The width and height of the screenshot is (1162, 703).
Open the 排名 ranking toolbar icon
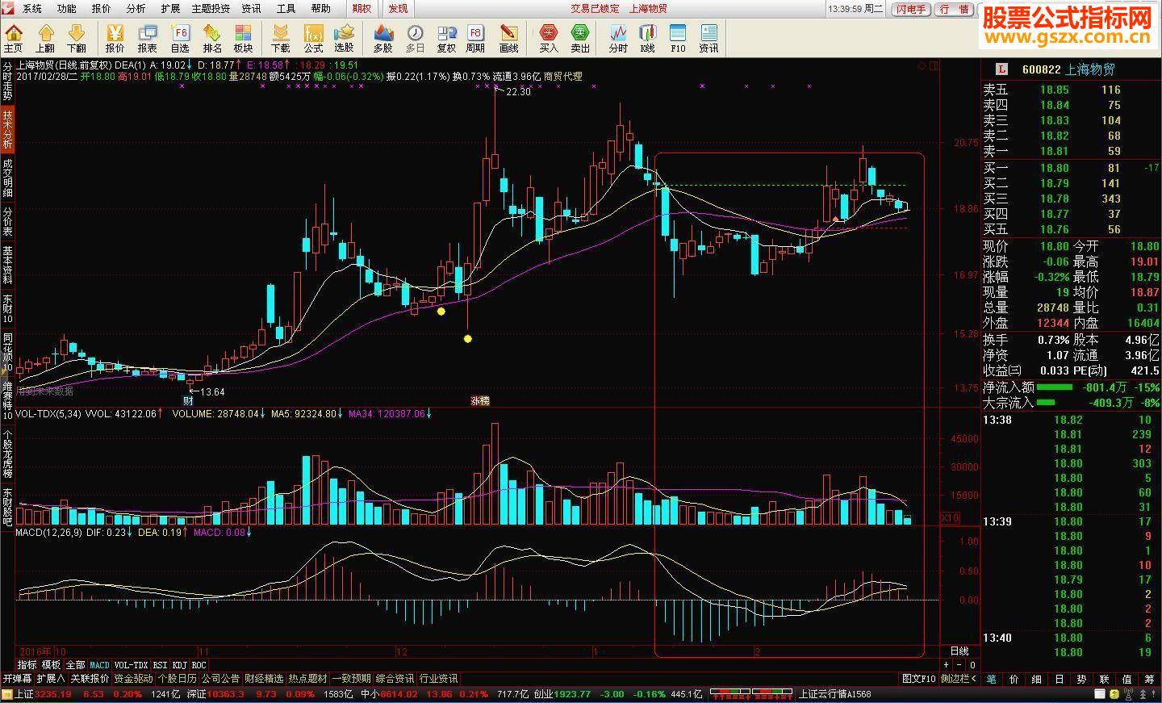point(212,38)
